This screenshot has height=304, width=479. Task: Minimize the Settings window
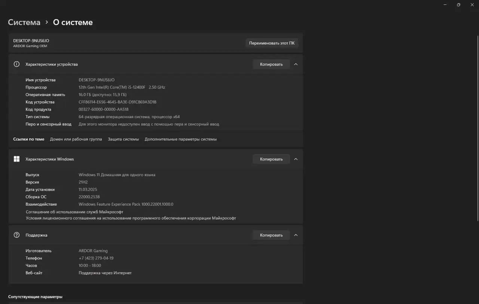445,4
